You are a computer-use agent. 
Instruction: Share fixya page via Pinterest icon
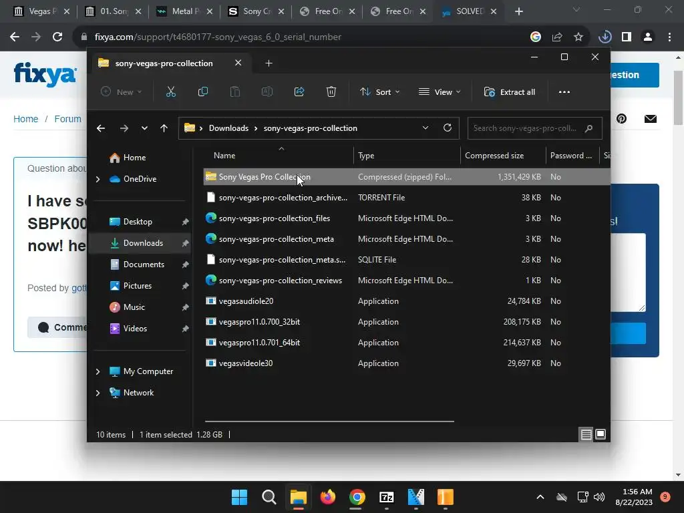(x=621, y=119)
